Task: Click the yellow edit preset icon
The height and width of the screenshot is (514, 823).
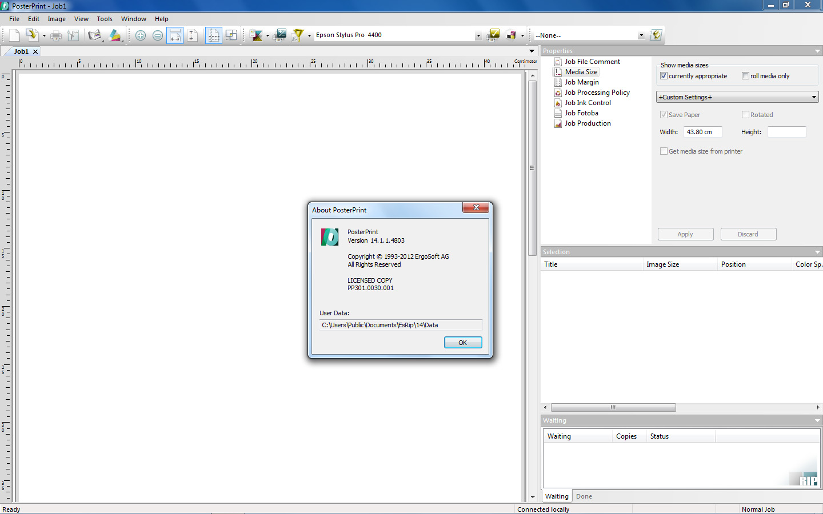Action: [656, 35]
